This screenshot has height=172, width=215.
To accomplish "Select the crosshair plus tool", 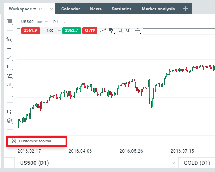I will click(9, 48).
